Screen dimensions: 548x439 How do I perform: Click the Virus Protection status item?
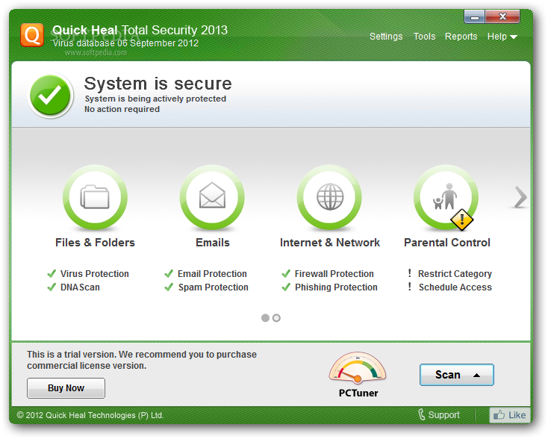click(x=88, y=274)
